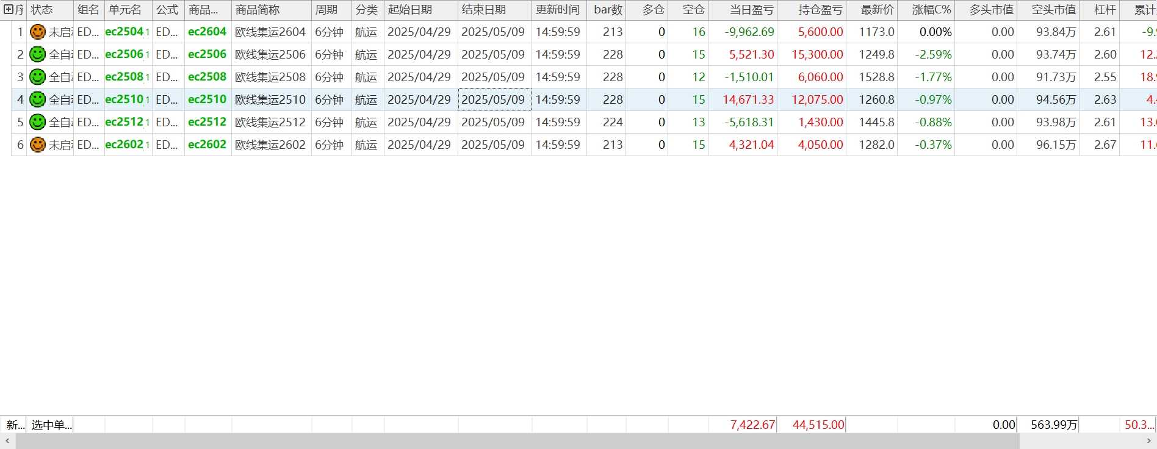Click the horizontal scrollbar thumb

tap(517, 441)
